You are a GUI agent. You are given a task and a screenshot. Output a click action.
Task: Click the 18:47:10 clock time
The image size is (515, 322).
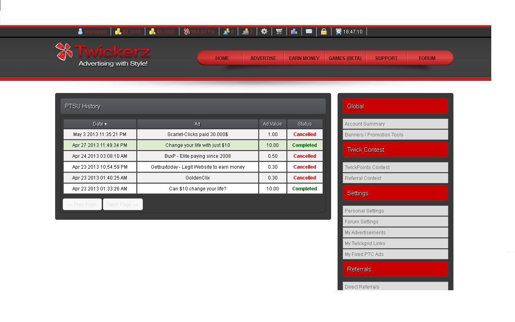353,32
